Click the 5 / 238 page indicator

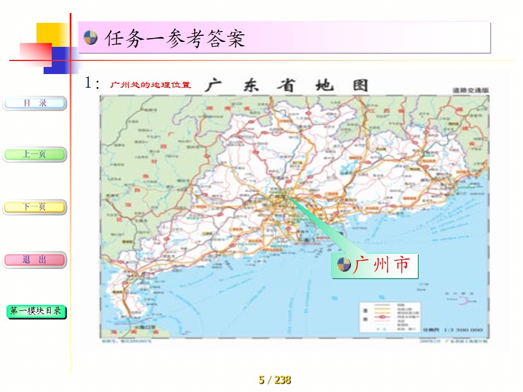275,380
